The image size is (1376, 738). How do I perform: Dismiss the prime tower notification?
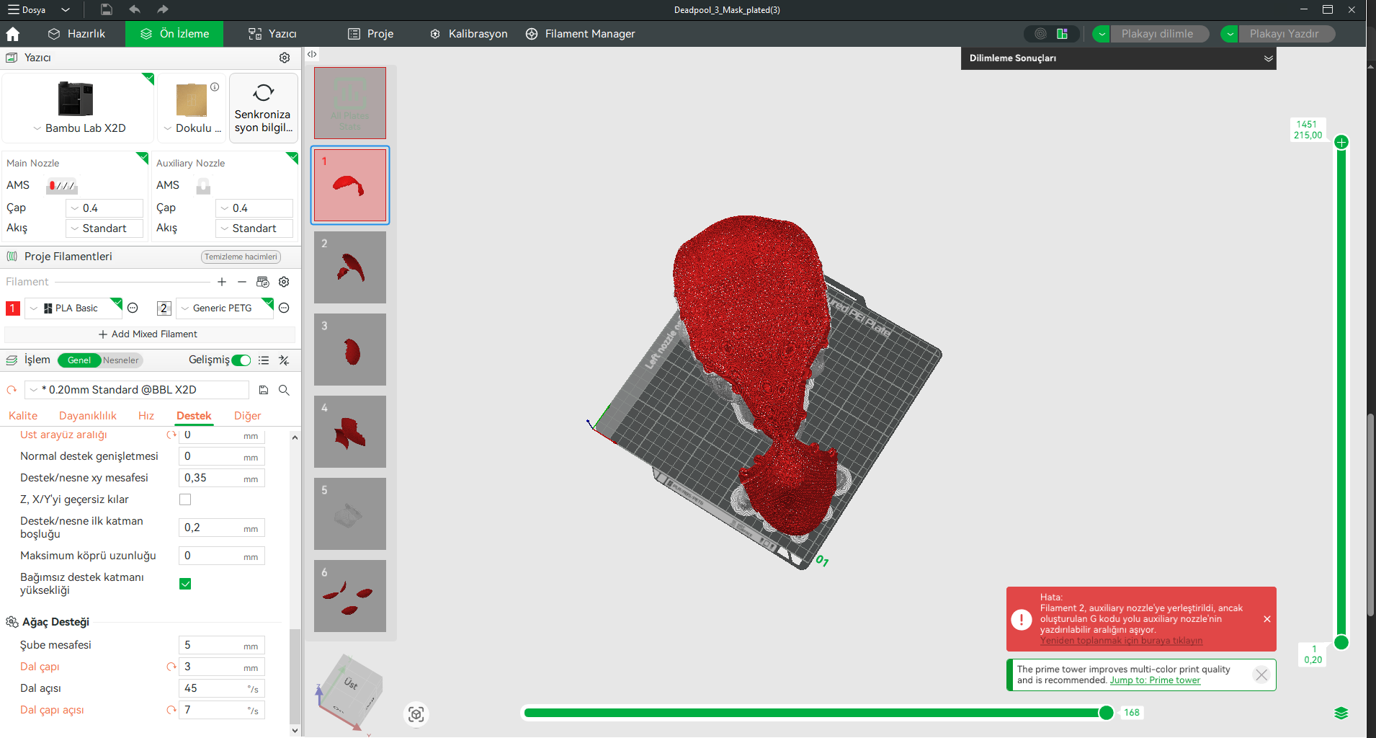click(1261, 675)
